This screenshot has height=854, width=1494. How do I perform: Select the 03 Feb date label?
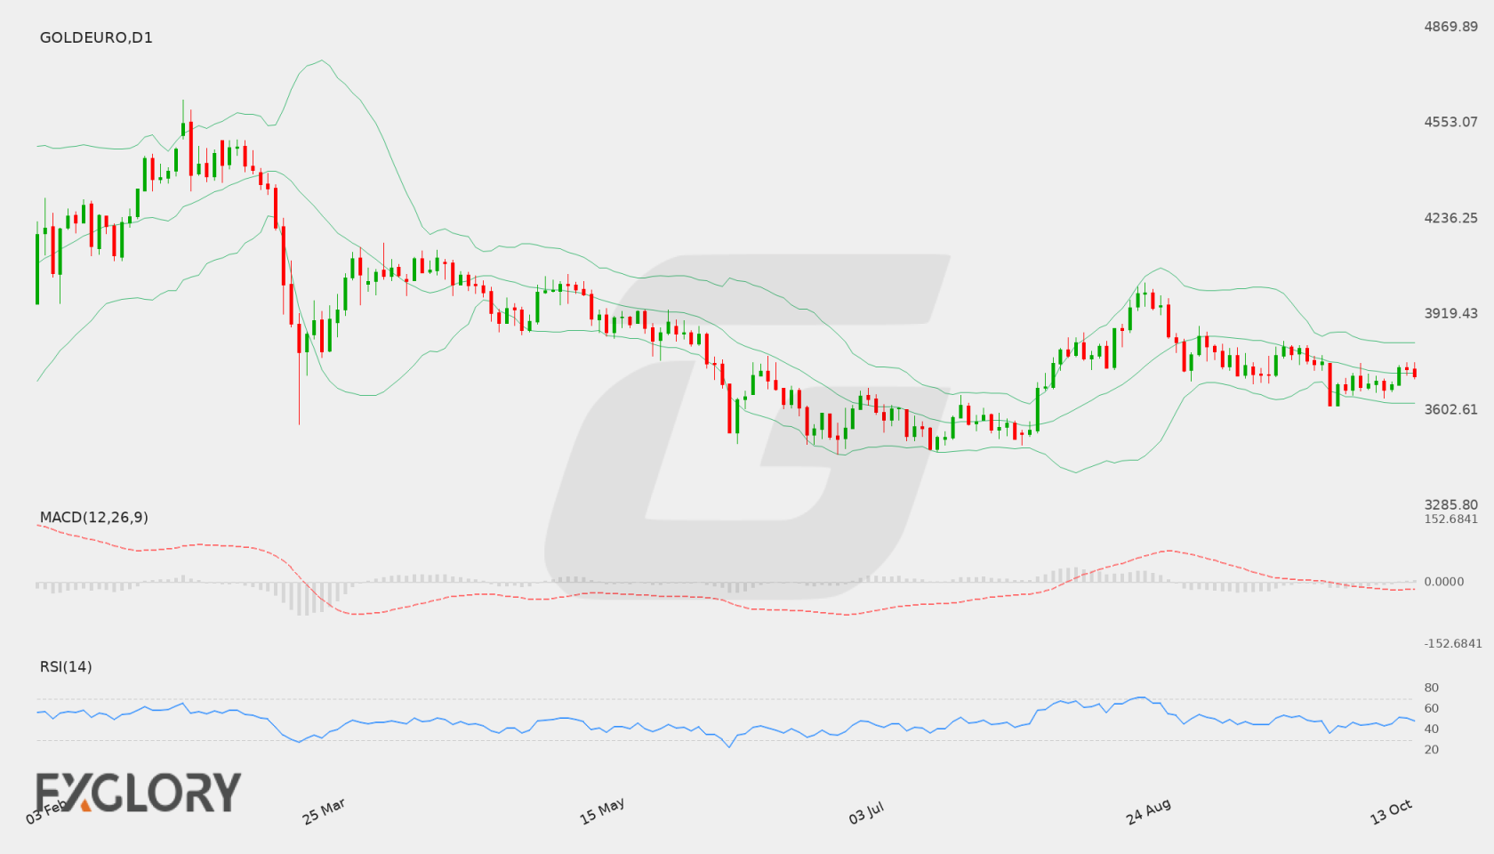coord(46,812)
